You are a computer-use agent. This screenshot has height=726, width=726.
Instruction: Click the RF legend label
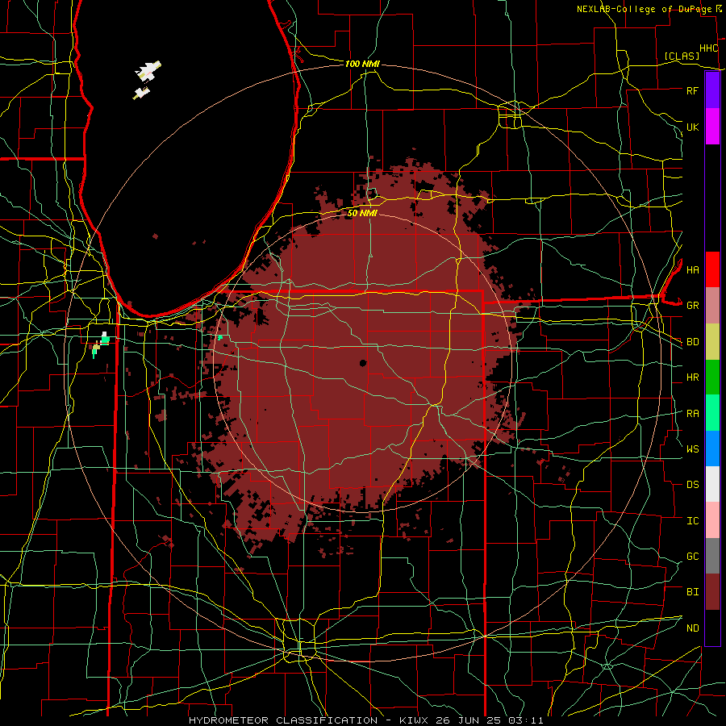point(692,90)
